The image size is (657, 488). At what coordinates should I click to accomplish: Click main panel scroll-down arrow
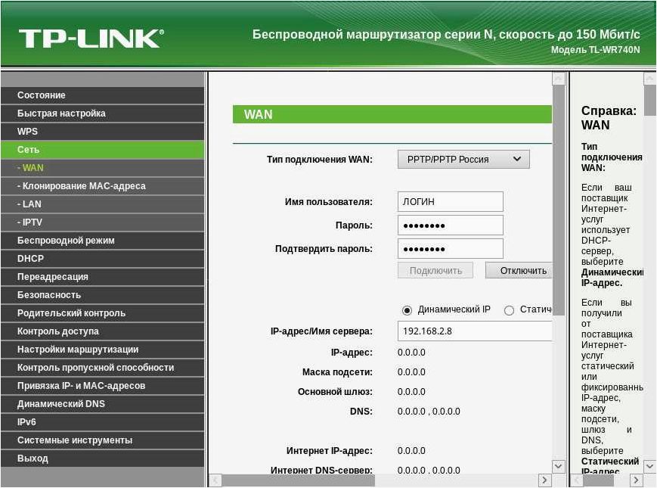[559, 466]
